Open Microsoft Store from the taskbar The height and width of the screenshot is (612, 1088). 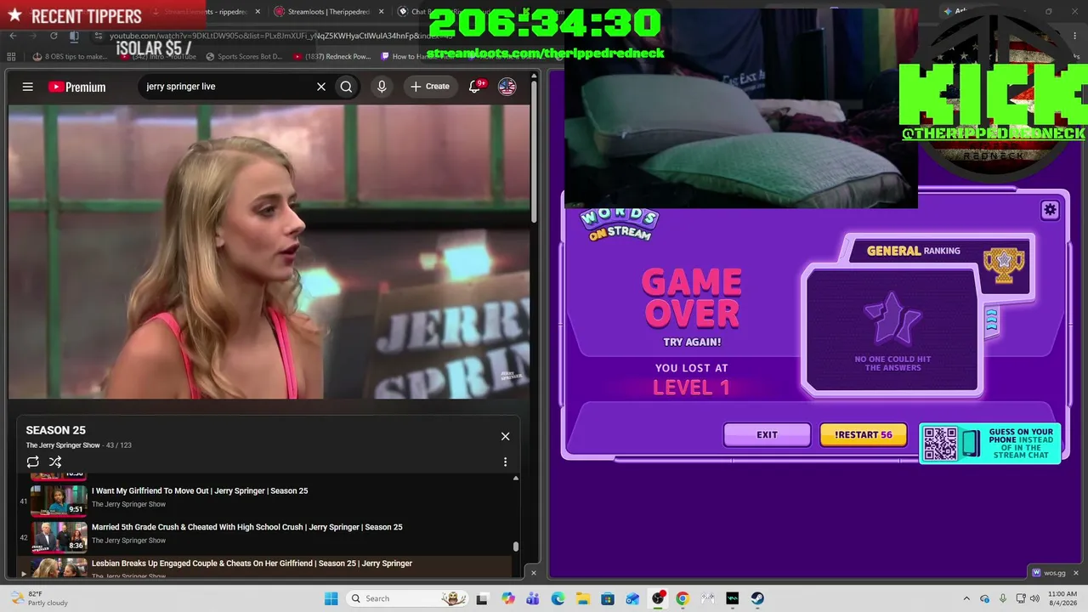[x=608, y=598]
